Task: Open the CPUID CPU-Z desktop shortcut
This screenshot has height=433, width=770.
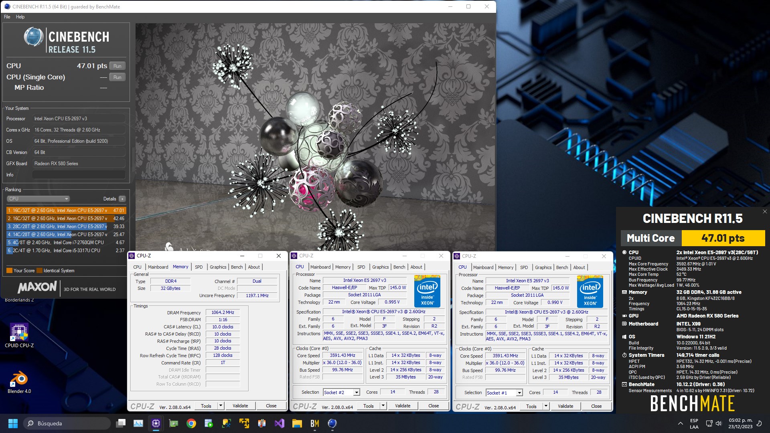Action: 19,335
